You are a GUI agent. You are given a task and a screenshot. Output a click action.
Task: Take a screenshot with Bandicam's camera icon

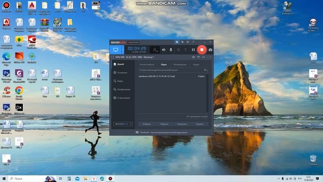210,50
